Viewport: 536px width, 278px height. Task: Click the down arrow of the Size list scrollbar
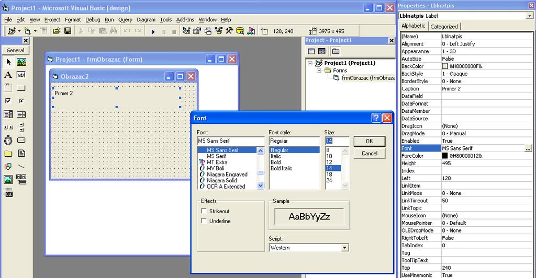tap(345, 186)
